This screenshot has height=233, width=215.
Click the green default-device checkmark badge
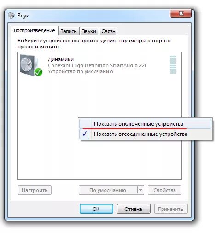click(38, 72)
